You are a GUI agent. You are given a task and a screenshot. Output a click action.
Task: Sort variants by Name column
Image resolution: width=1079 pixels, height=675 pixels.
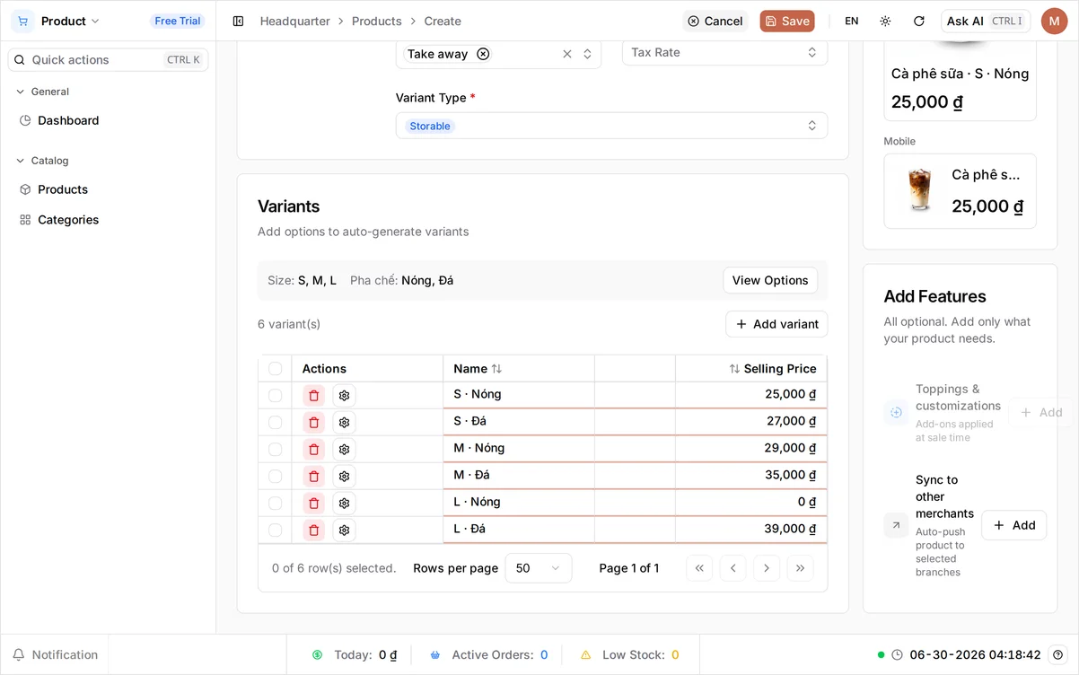(x=478, y=369)
